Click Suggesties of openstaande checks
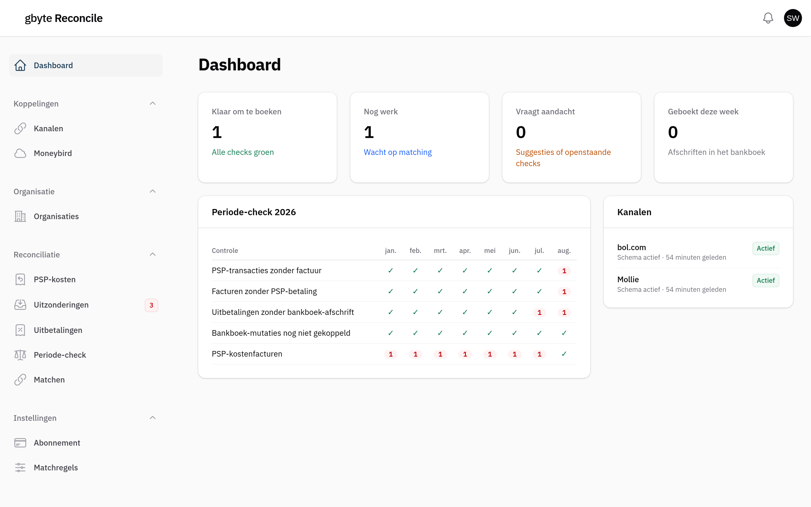The image size is (811, 507). click(x=563, y=158)
